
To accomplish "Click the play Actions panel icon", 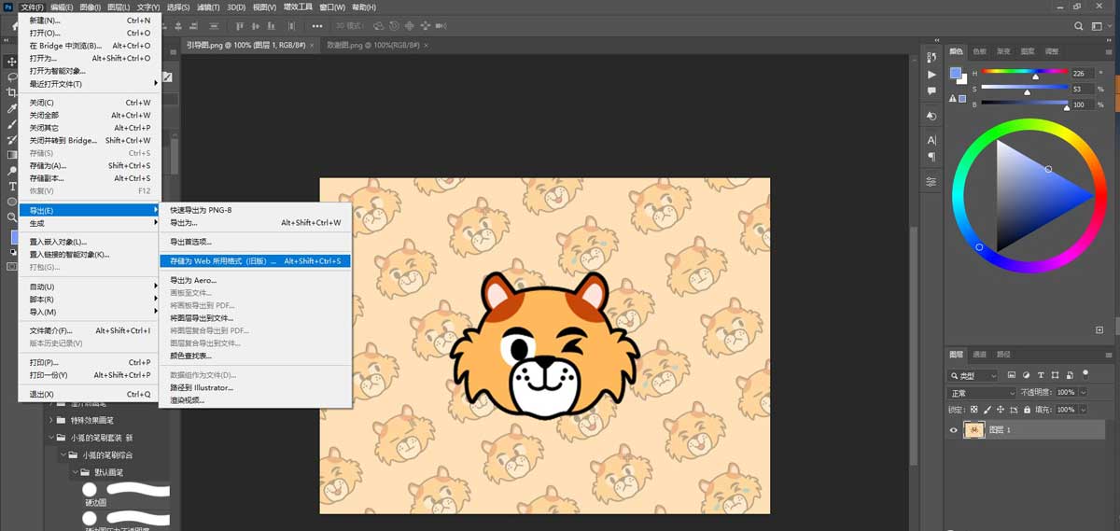I will (x=931, y=75).
